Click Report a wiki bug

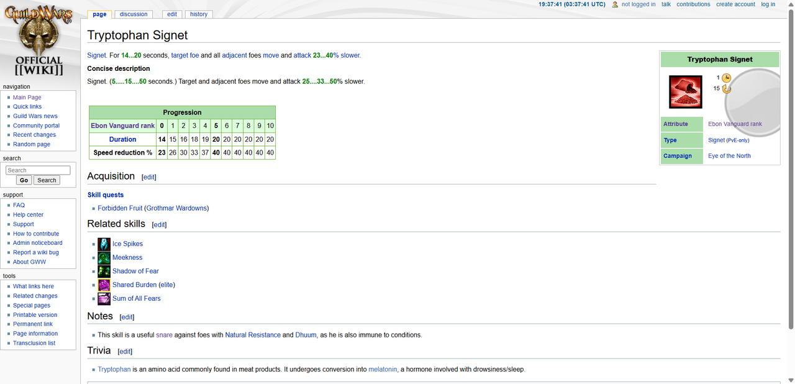click(36, 252)
